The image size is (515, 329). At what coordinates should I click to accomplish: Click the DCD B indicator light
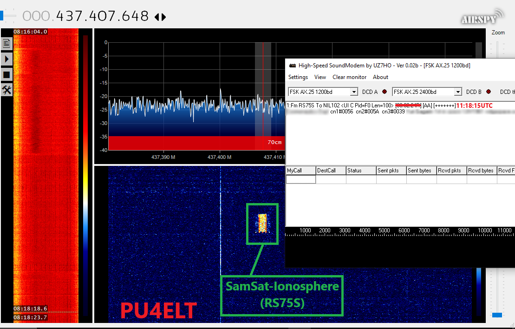pyautogui.click(x=488, y=92)
